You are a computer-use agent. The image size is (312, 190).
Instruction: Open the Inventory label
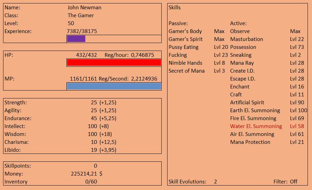pyautogui.click(x=16, y=182)
